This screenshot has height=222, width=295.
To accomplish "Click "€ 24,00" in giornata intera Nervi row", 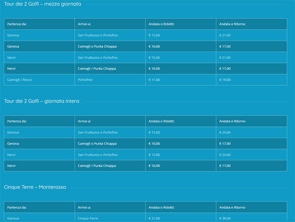I will click(x=225, y=155).
